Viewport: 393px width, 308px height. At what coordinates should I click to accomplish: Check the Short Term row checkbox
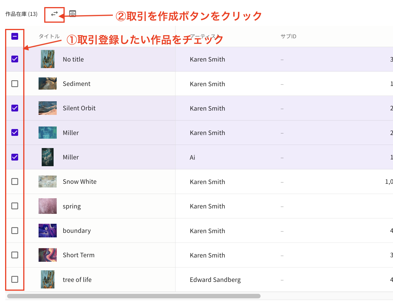pos(15,255)
